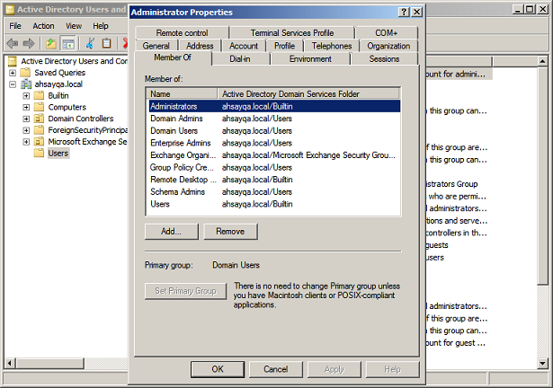Image resolution: width=553 pixels, height=388 pixels.
Task: Click the Forward arrow toolbar icon
Action: click(x=29, y=43)
